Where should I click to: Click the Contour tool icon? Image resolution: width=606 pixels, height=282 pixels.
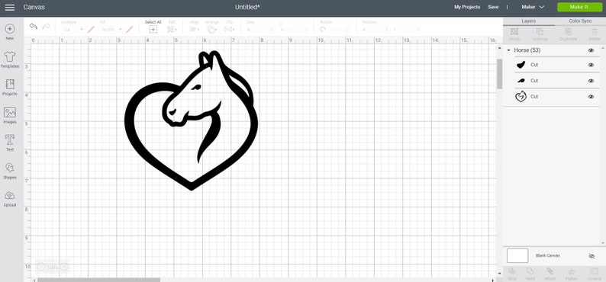coord(595,271)
